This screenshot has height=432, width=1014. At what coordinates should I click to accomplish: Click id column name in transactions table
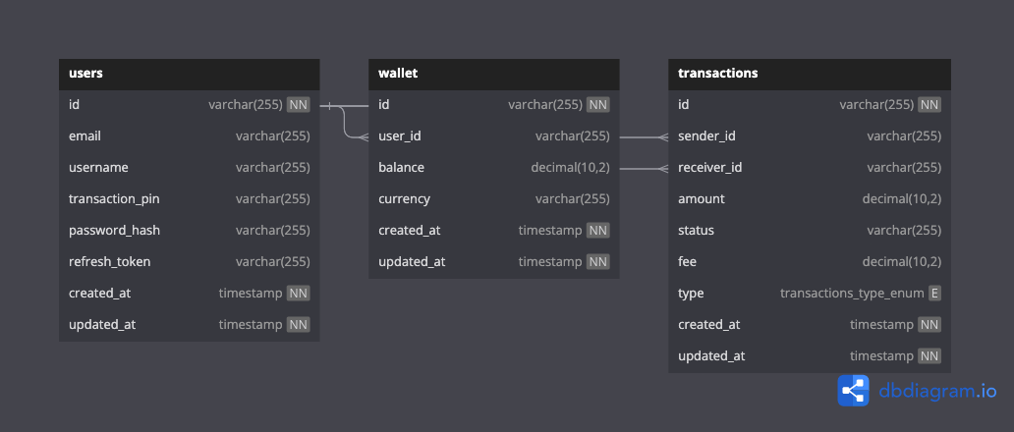[x=683, y=105]
